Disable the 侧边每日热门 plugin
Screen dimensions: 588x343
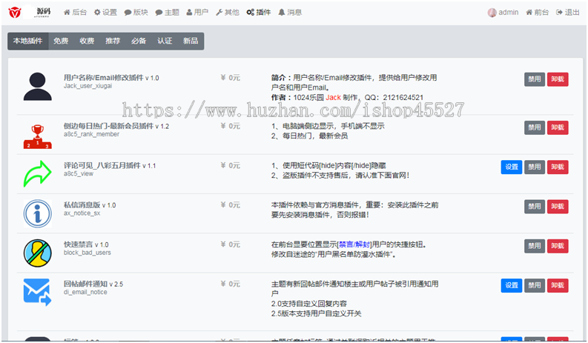tap(535, 127)
